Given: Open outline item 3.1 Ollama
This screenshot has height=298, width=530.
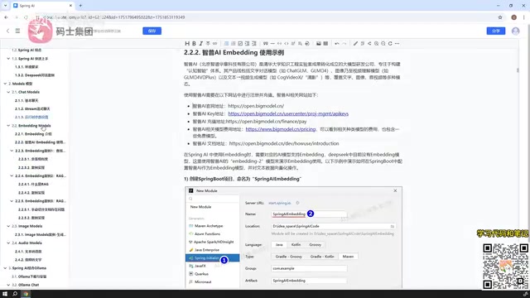Looking at the screenshot, I should coord(29,276).
